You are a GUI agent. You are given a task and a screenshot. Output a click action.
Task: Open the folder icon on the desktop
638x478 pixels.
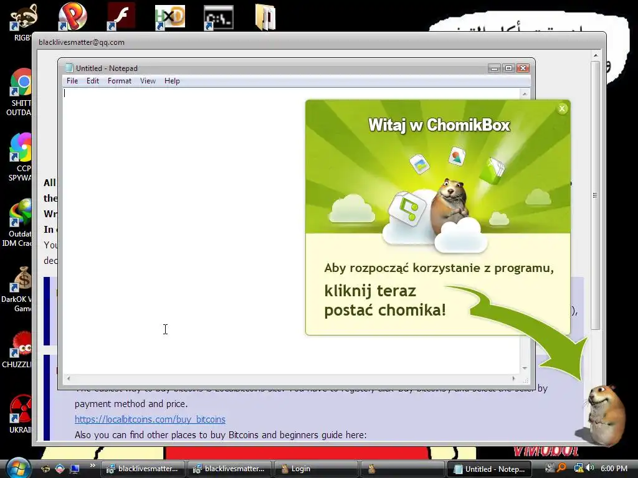[265, 17]
